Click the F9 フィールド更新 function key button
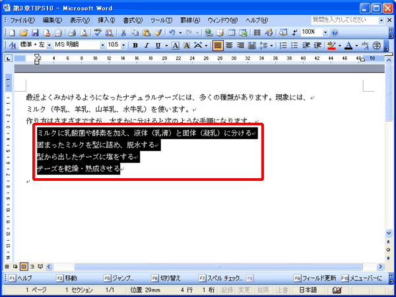This screenshot has height=297, width=396. pos(315,279)
